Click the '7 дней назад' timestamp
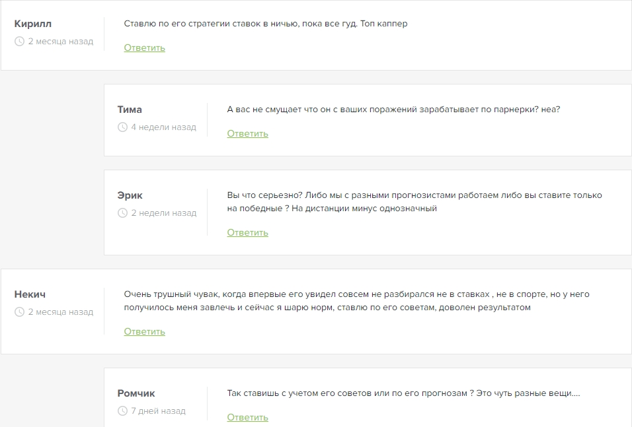 (158, 411)
